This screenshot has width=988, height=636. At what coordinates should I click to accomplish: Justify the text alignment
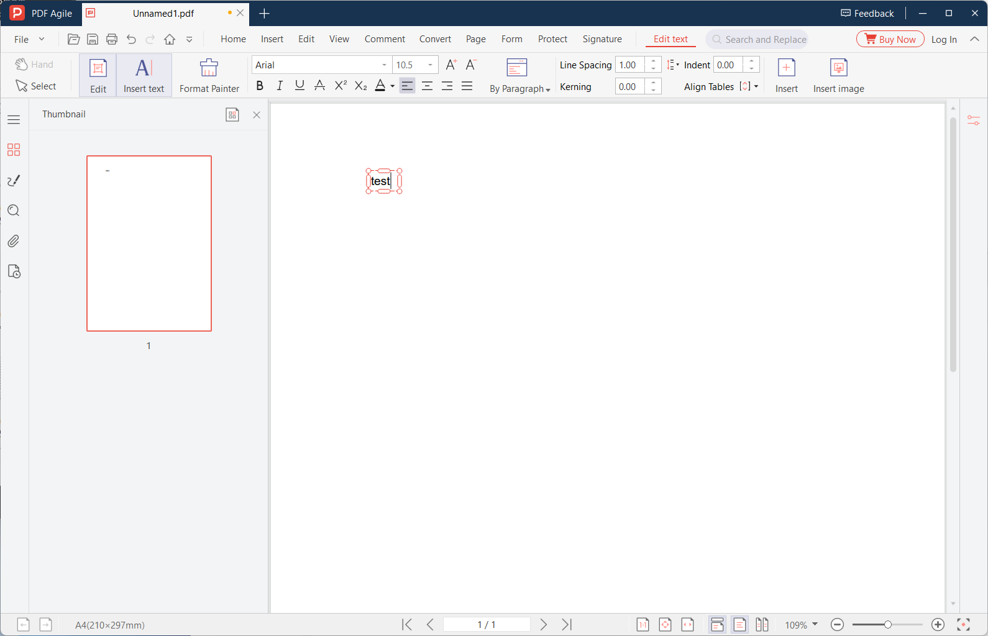point(467,86)
